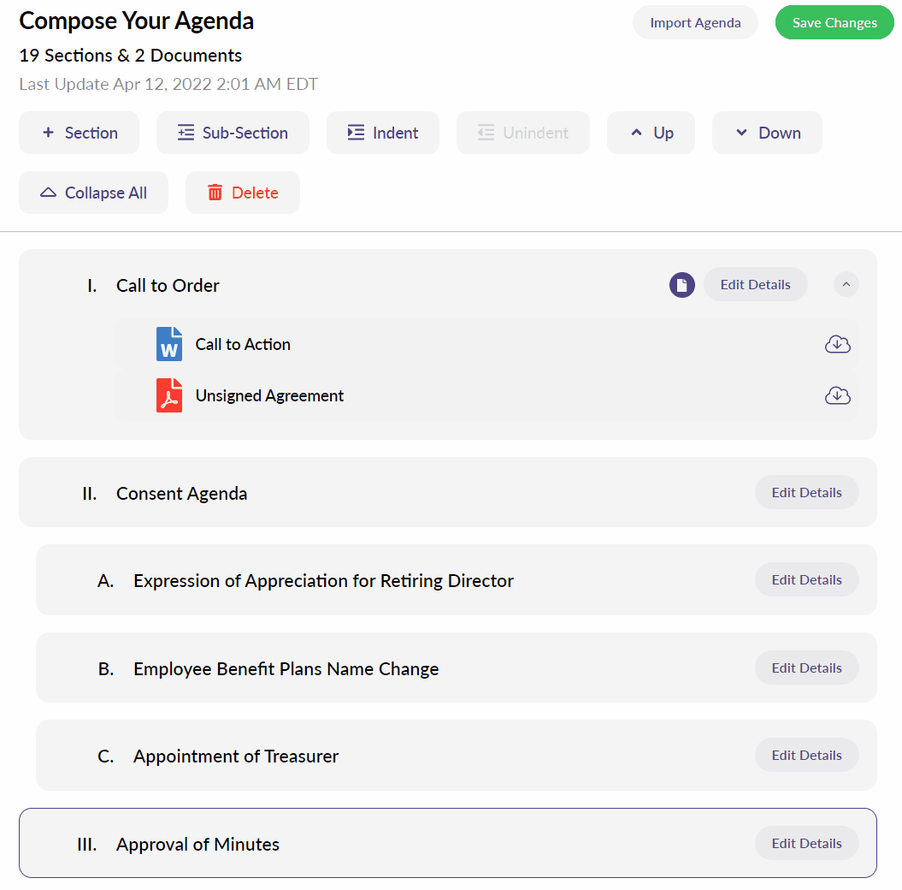Move the selected section Up
Viewport: 902px width, 890px height.
coord(651,133)
